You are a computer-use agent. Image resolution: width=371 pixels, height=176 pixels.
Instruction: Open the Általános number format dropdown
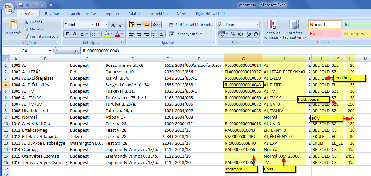(x=257, y=24)
